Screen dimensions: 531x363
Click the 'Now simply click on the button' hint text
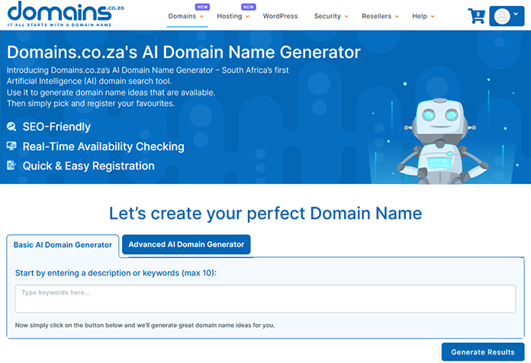145,325
